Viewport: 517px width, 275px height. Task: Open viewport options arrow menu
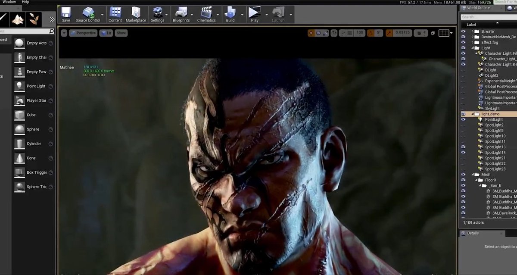[64, 33]
